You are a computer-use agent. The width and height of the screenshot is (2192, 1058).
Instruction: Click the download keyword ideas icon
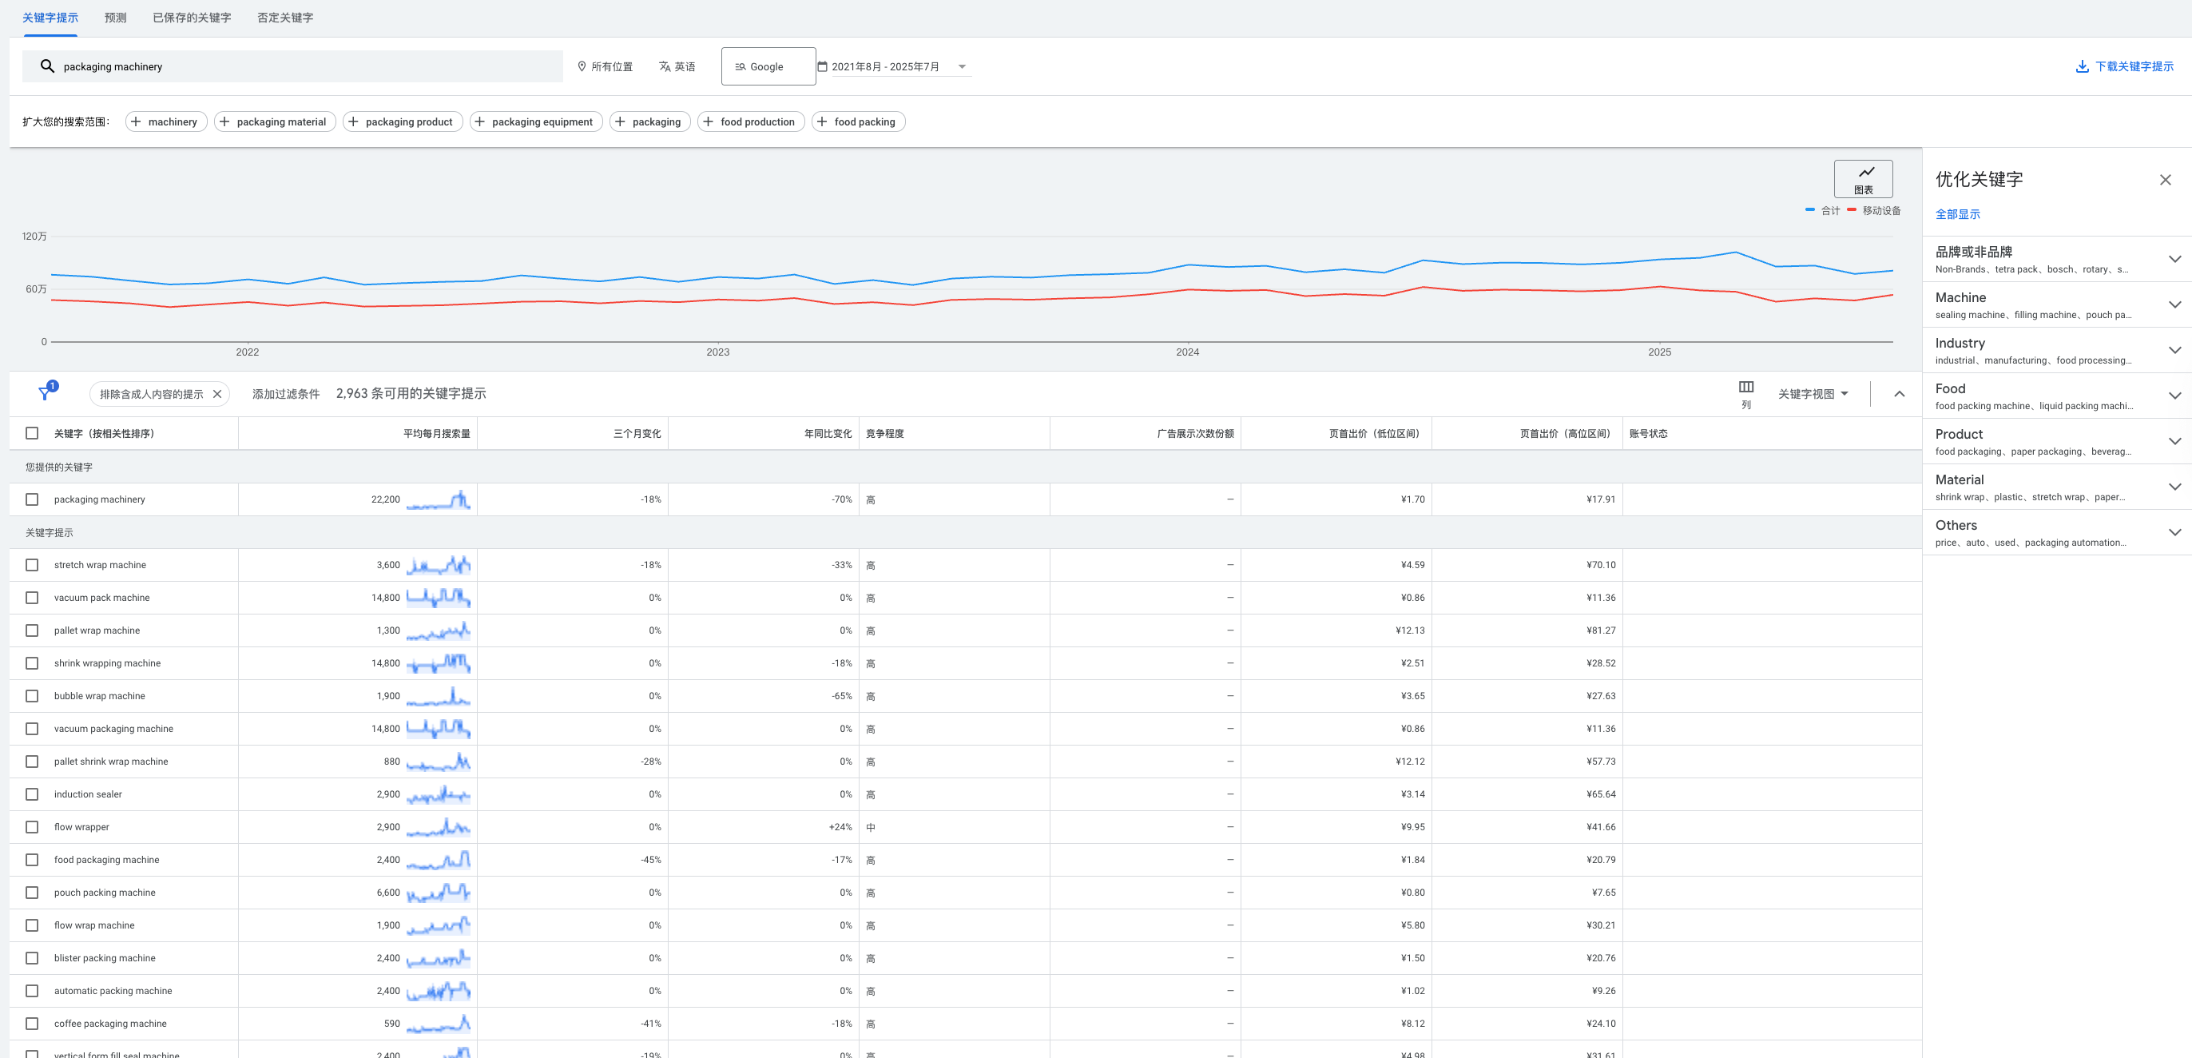pyautogui.click(x=2082, y=66)
